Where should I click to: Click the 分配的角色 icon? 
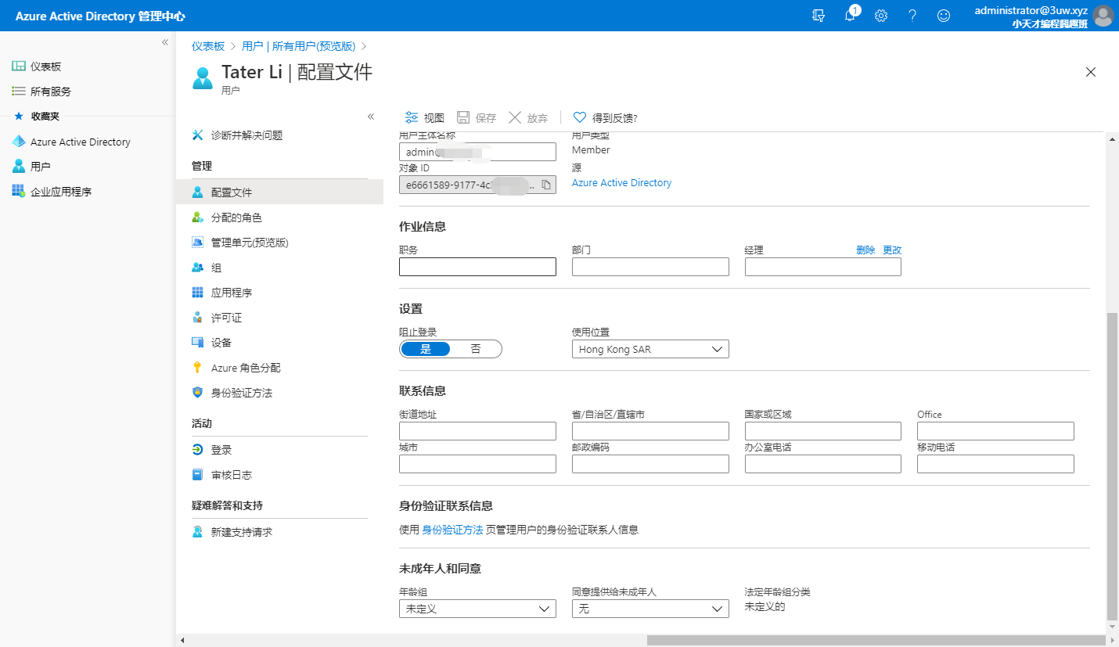[x=198, y=217]
